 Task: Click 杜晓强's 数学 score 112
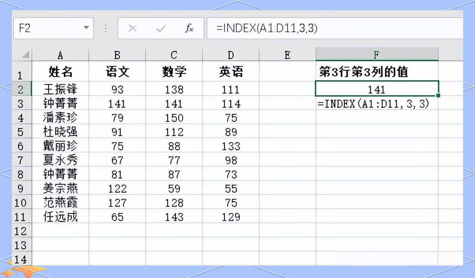point(174,132)
